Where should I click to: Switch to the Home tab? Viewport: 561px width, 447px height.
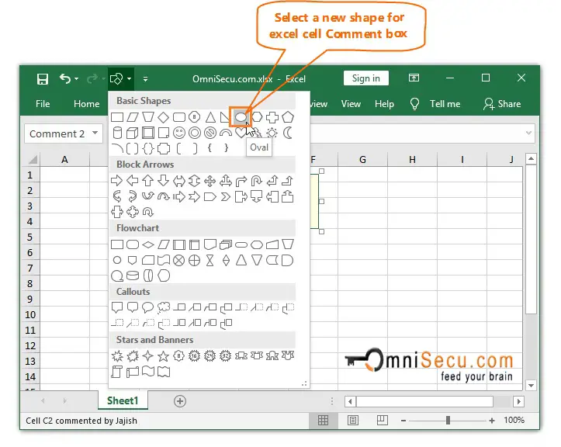pyautogui.click(x=87, y=104)
